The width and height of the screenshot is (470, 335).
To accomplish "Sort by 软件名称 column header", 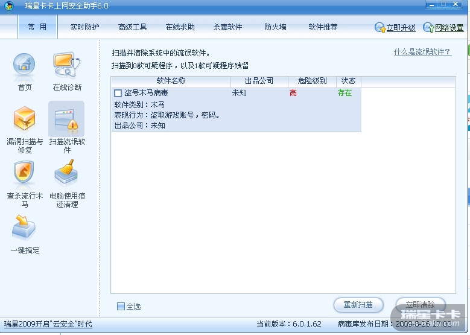I will tap(171, 81).
